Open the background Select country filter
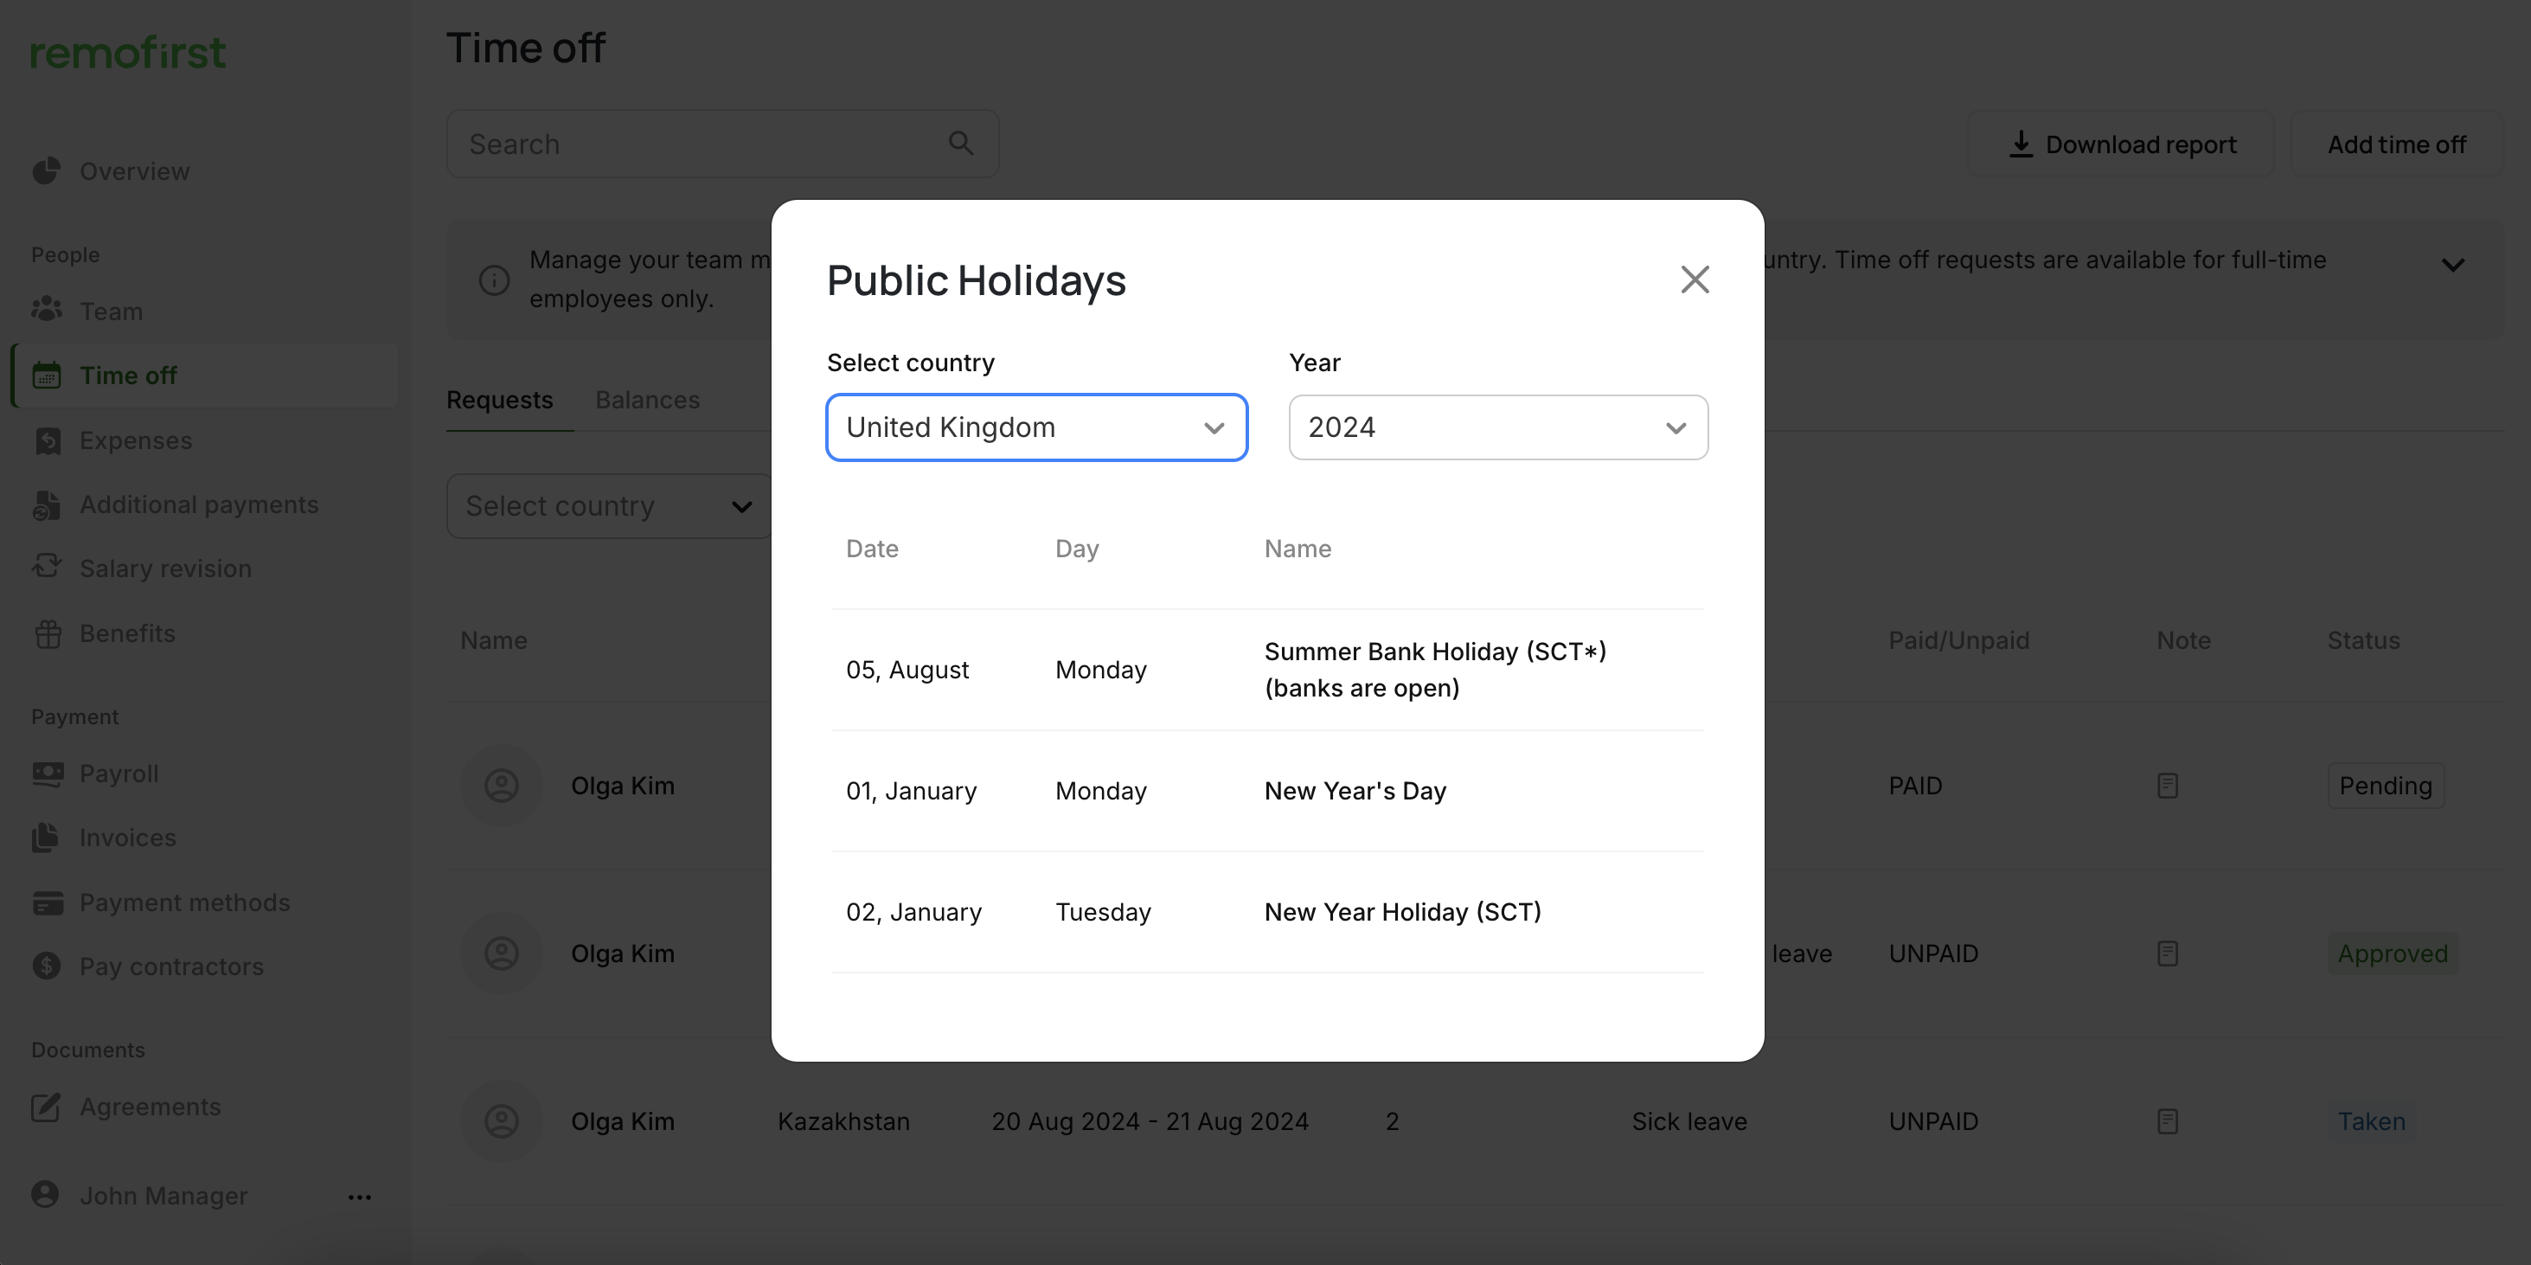2531x1265 pixels. [x=609, y=506]
